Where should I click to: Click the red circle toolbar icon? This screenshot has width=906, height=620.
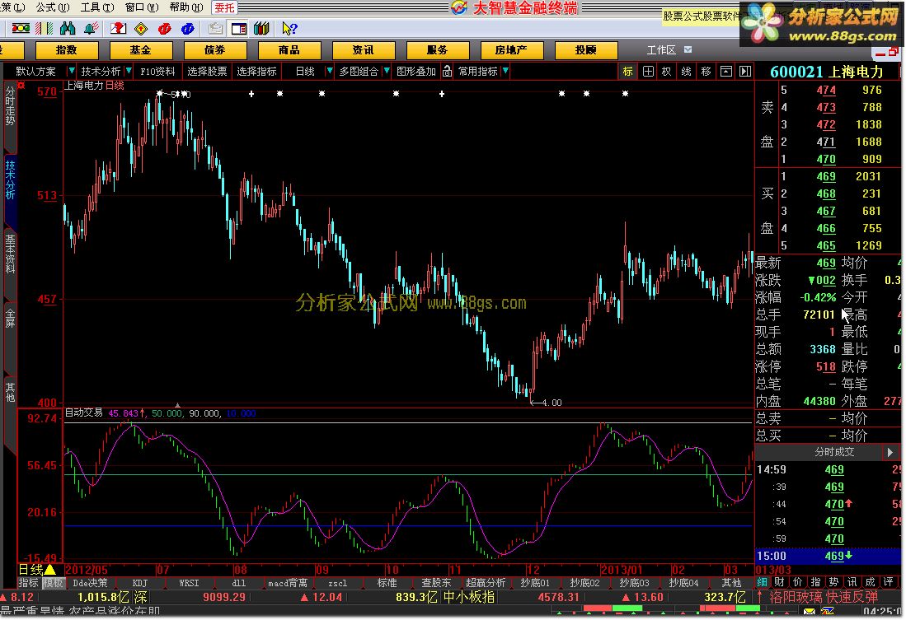tap(165, 28)
